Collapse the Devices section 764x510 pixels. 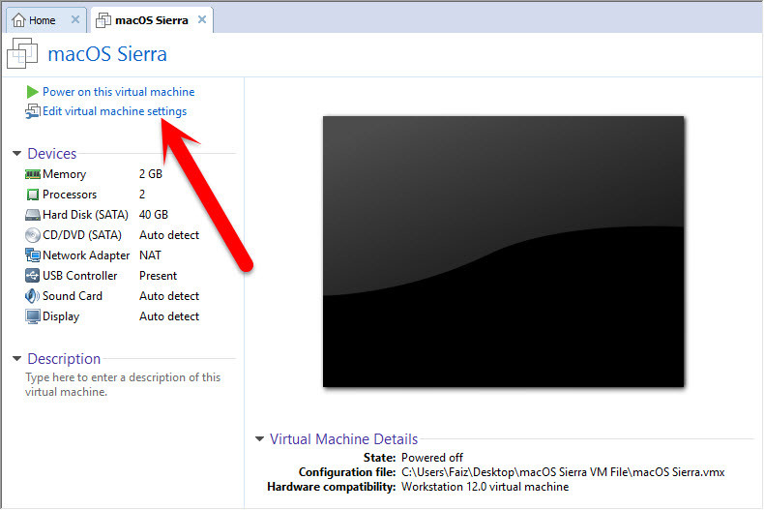[x=17, y=154]
